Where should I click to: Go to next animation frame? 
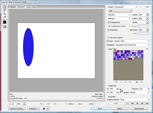[x=142, y=103]
